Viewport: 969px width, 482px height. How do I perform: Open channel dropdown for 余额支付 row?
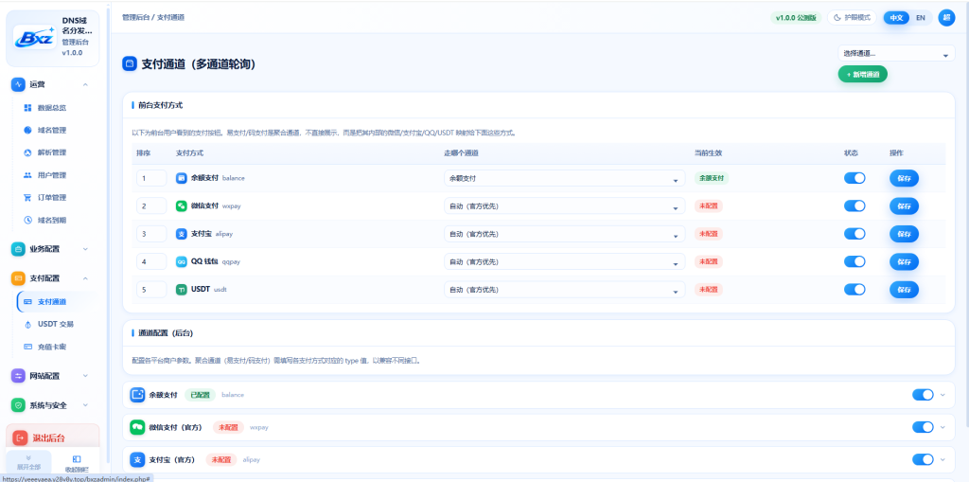pos(564,178)
